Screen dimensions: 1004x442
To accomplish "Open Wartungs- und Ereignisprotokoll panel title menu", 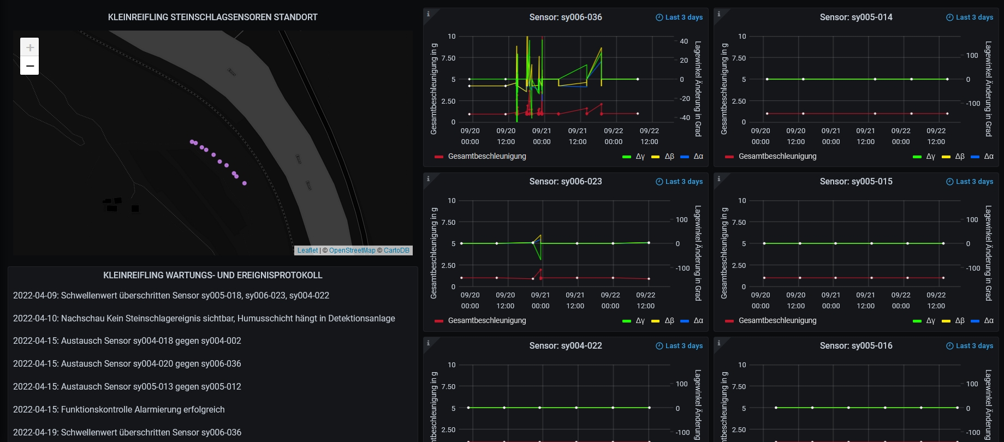I will tap(213, 276).
